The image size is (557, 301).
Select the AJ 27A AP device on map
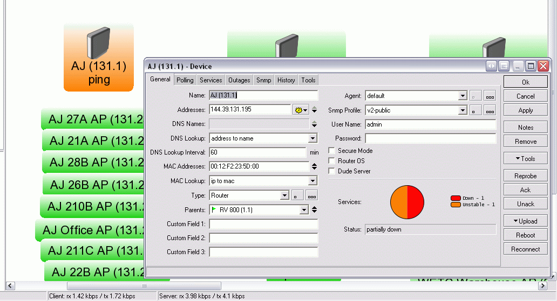click(93, 120)
